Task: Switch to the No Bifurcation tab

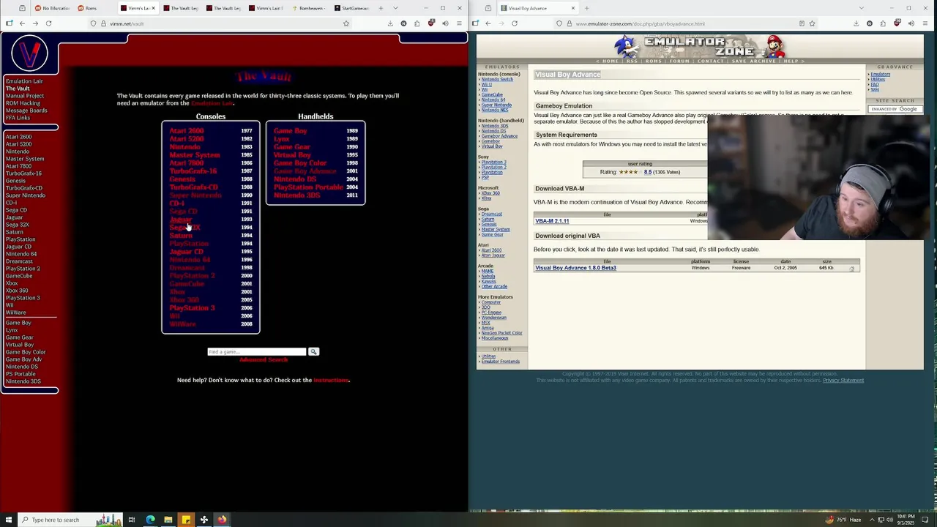Action: pyautogui.click(x=53, y=8)
